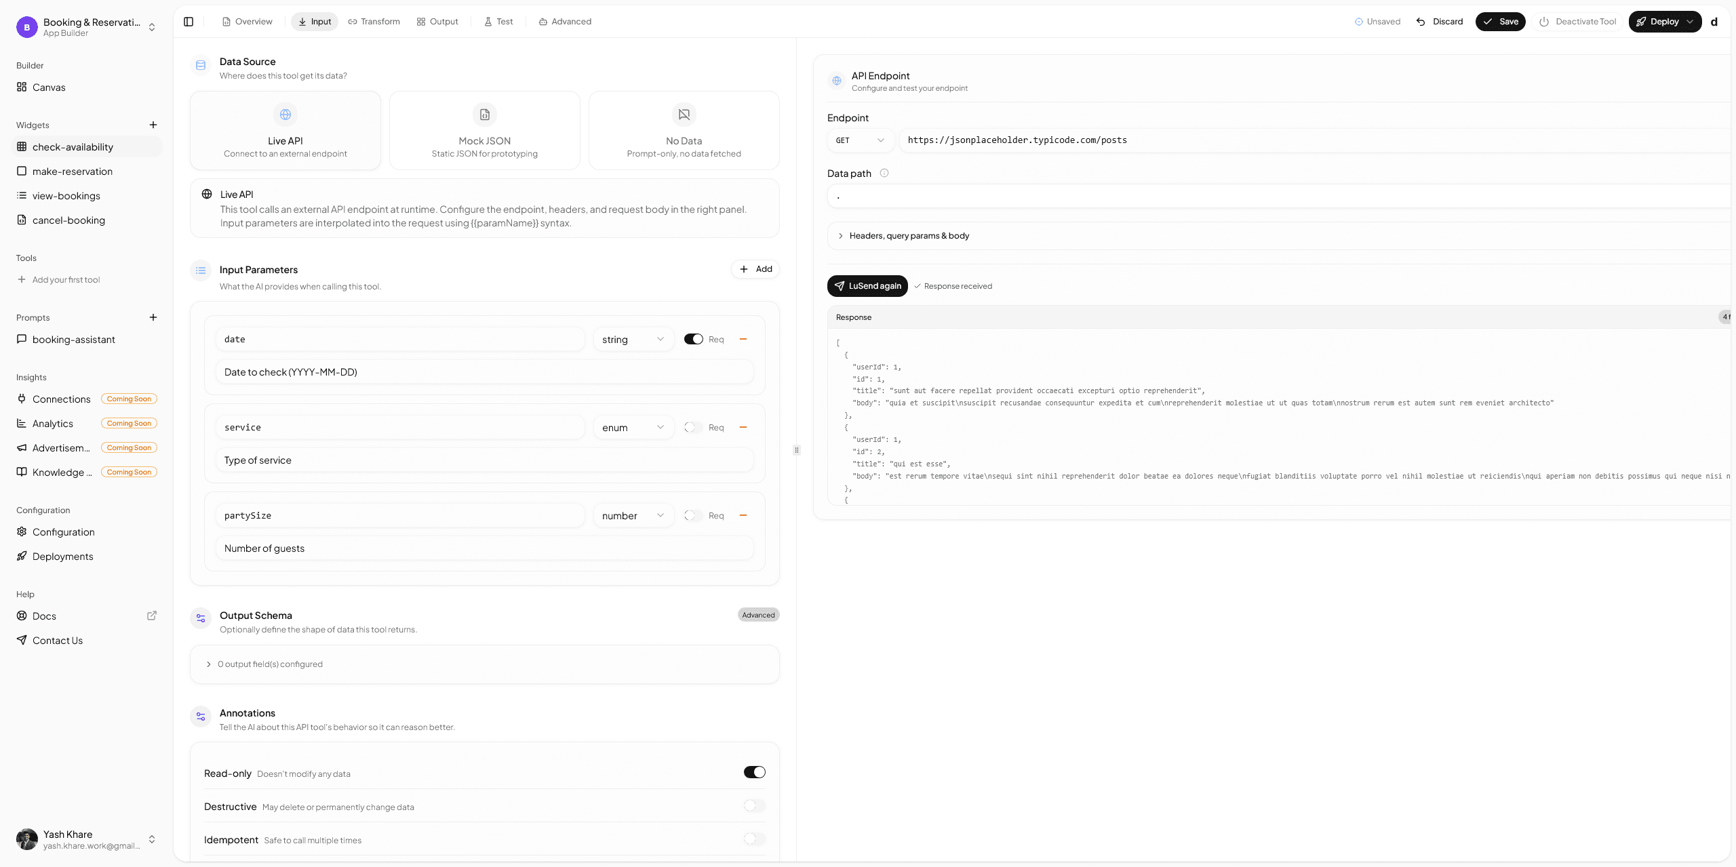Enable the Destructive annotation toggle
Image resolution: width=1736 pixels, height=867 pixels.
coord(753,805)
